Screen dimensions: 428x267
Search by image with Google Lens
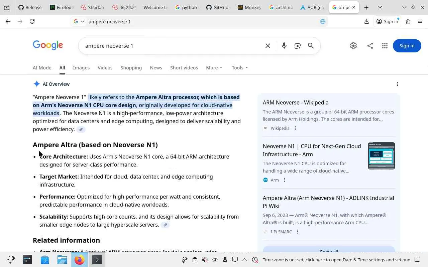click(297, 46)
